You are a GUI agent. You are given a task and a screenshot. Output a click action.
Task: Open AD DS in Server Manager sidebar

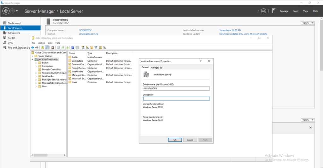pyautogui.click(x=12, y=38)
